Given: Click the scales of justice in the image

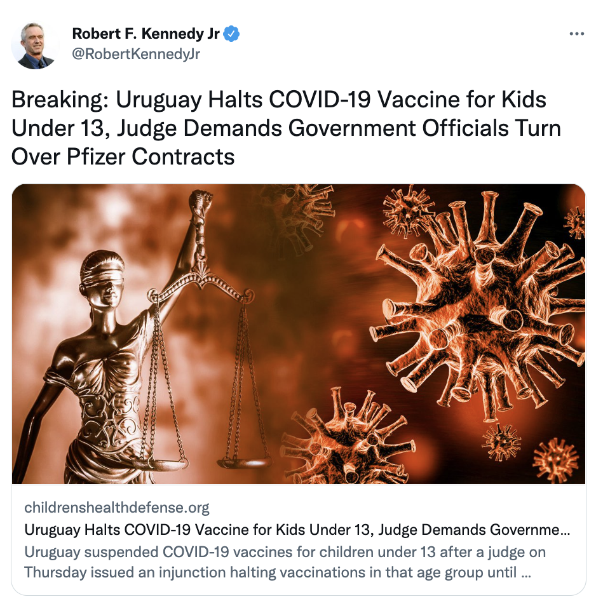Looking at the screenshot, I should point(205,371).
